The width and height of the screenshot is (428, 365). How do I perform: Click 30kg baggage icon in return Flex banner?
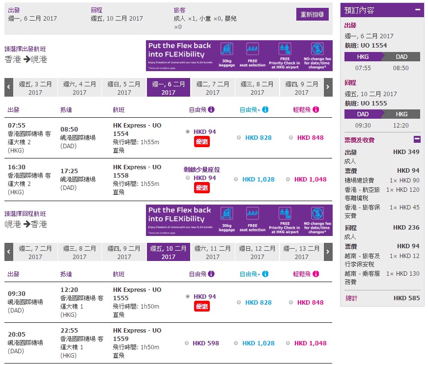tap(227, 214)
